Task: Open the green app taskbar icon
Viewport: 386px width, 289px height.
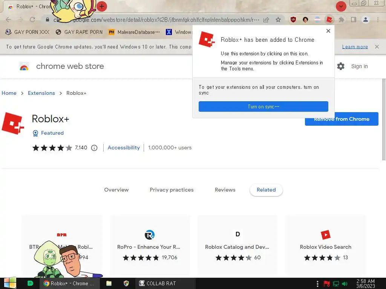Action: point(30,283)
